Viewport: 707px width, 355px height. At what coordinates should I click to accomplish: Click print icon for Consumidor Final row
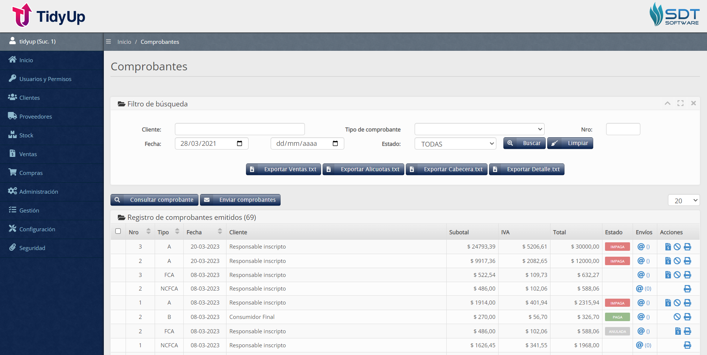point(687,317)
